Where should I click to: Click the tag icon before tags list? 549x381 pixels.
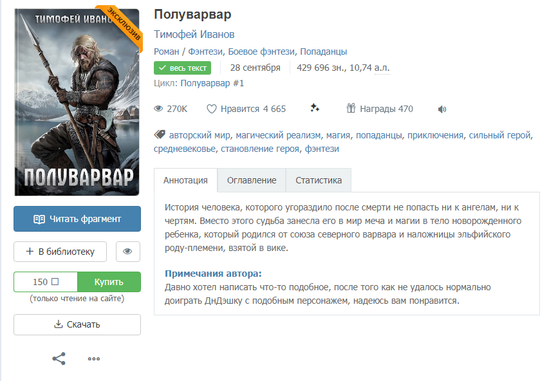click(x=160, y=135)
